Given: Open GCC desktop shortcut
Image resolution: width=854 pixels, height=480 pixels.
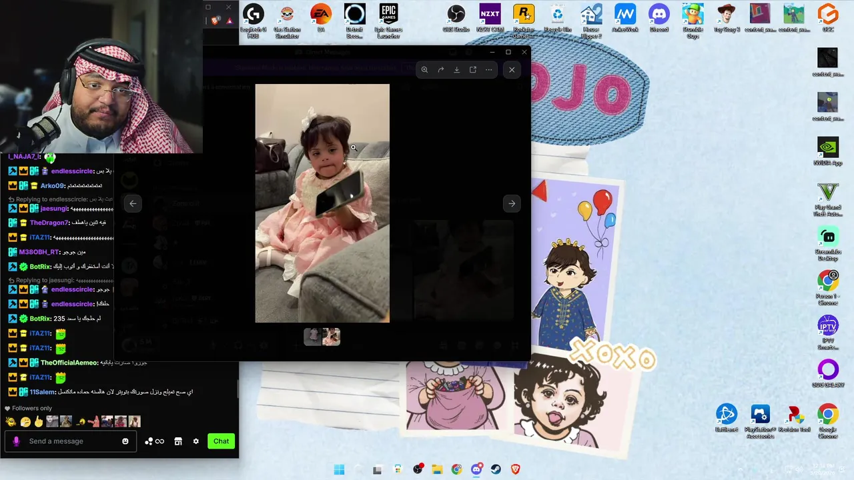Looking at the screenshot, I should point(828,18).
